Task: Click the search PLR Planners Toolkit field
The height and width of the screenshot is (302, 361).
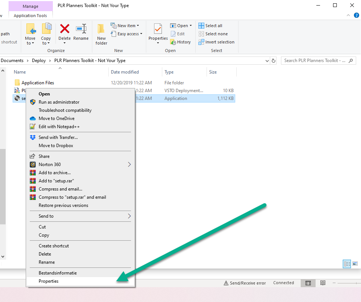Action: (x=315, y=61)
